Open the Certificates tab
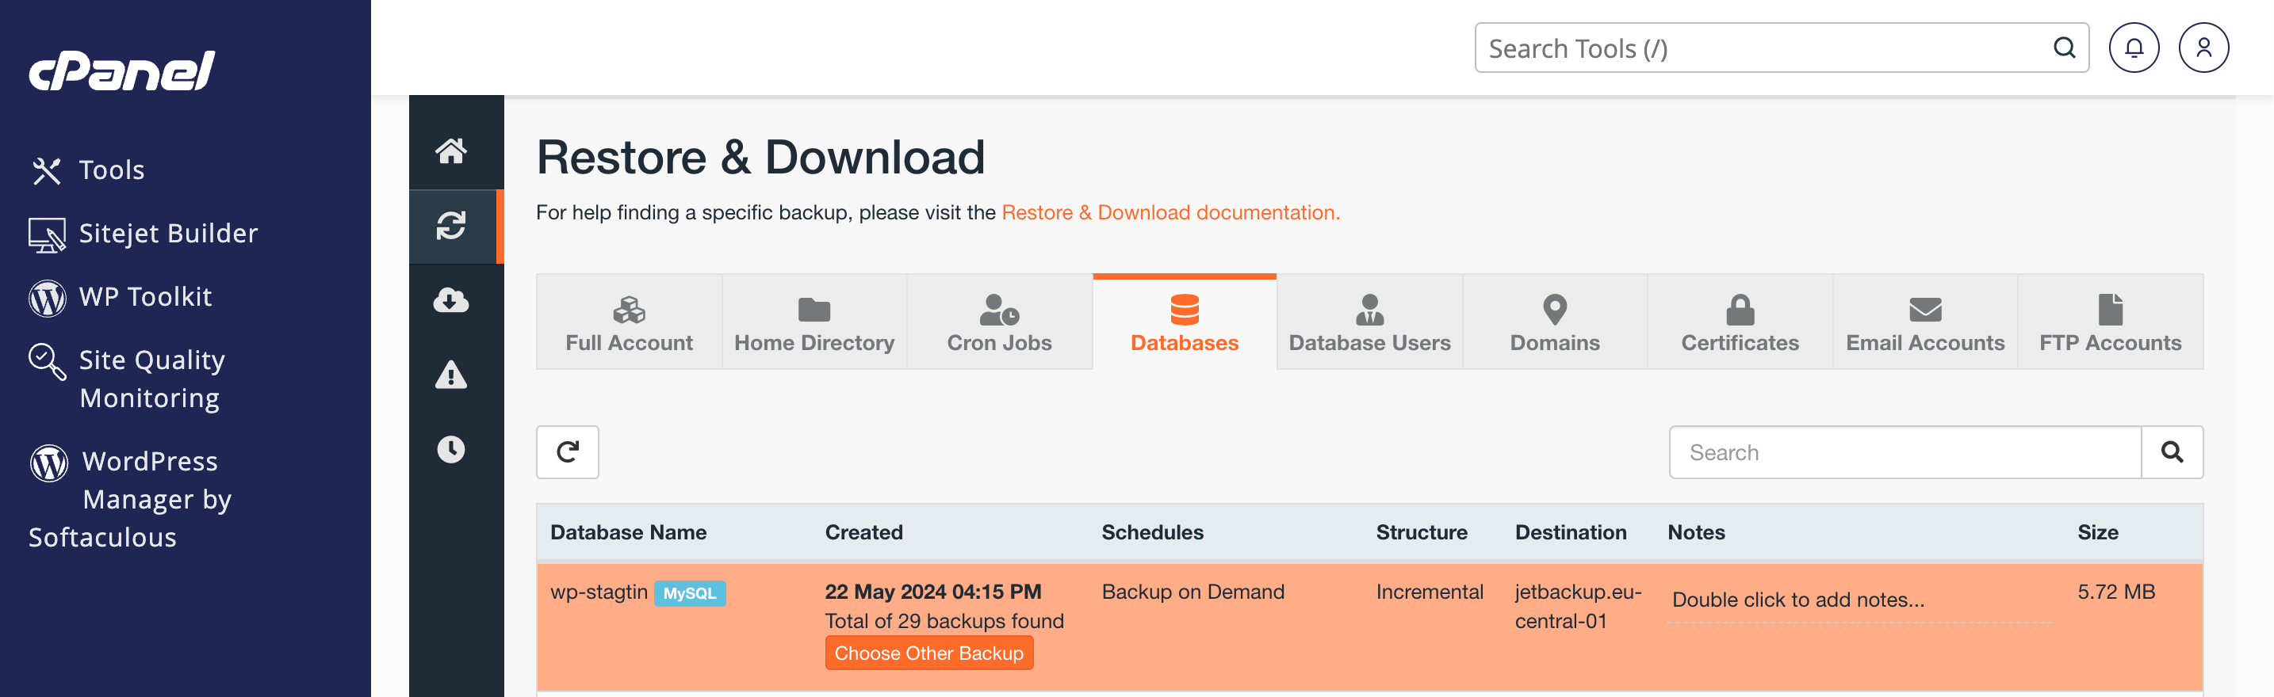 (1739, 323)
